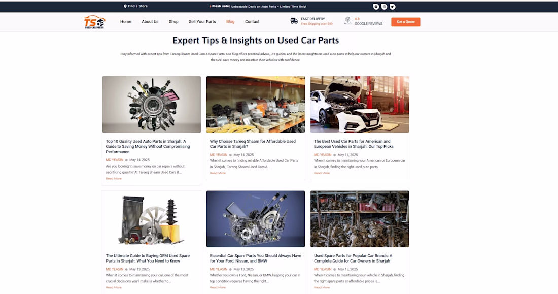The height and width of the screenshot is (294, 558).
Task: Open the Contact menu item
Action: tap(252, 22)
